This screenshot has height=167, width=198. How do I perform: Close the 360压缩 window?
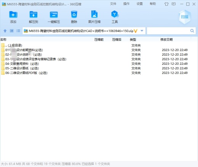(x=194, y=4)
